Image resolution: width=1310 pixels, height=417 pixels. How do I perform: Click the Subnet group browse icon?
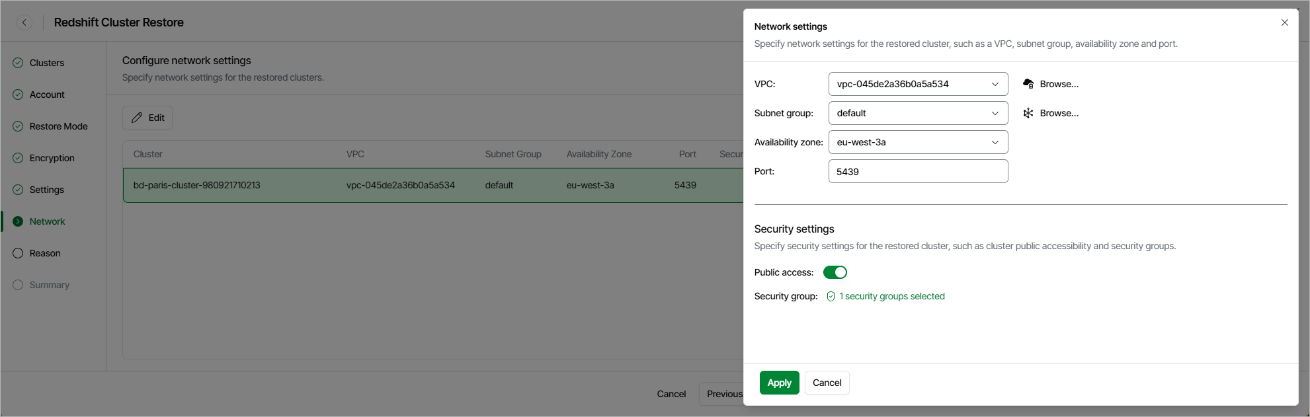1028,113
